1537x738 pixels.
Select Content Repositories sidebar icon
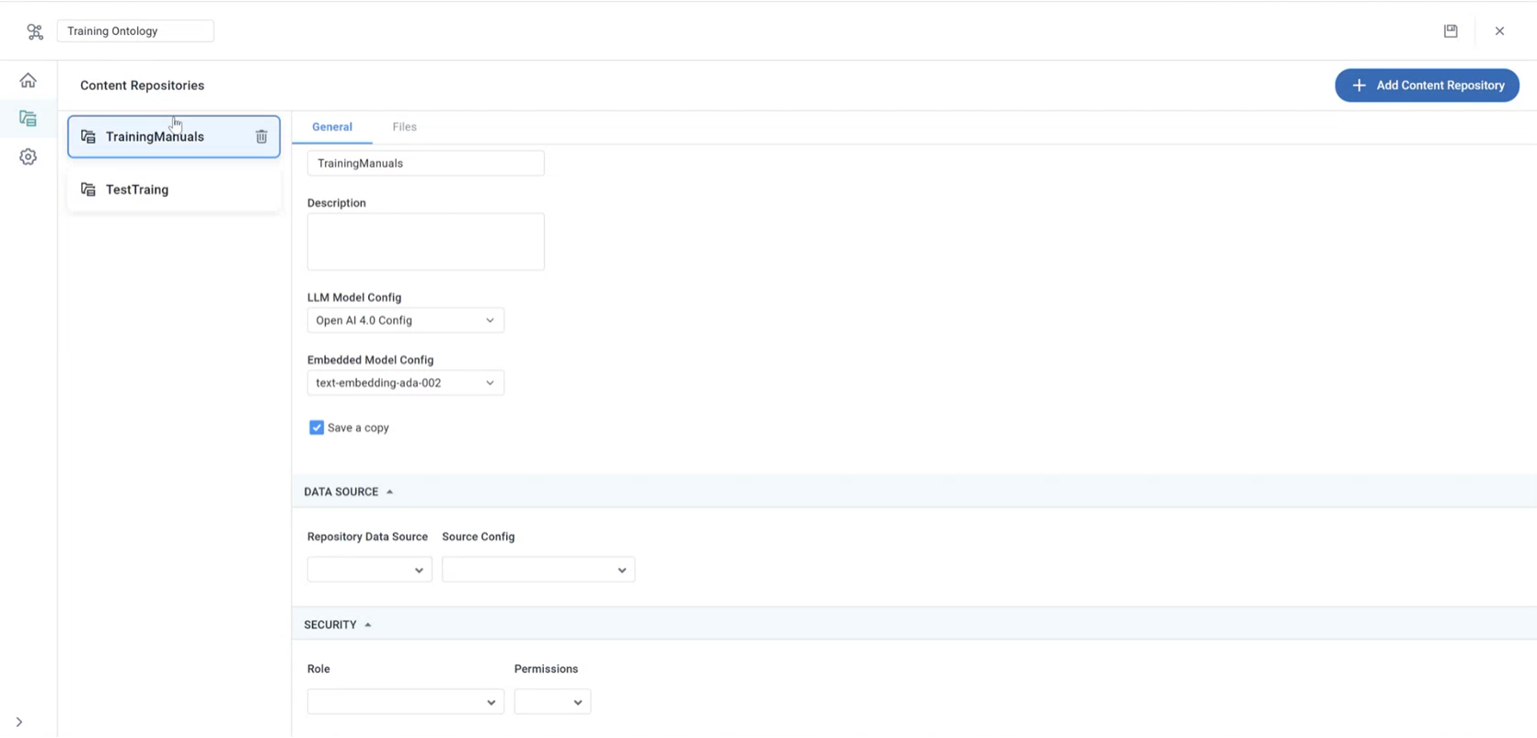[29, 119]
